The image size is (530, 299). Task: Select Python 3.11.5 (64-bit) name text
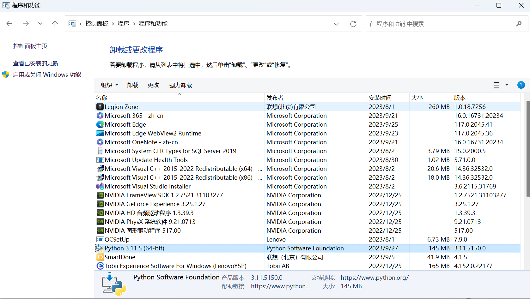pos(134,248)
